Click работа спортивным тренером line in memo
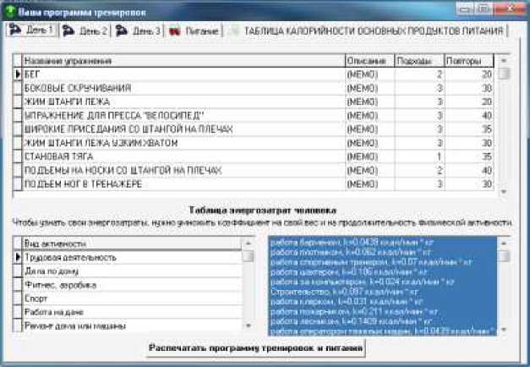This screenshot has height=367, width=530. [371, 262]
